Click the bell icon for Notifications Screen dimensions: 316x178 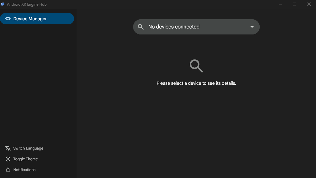[x=8, y=170]
